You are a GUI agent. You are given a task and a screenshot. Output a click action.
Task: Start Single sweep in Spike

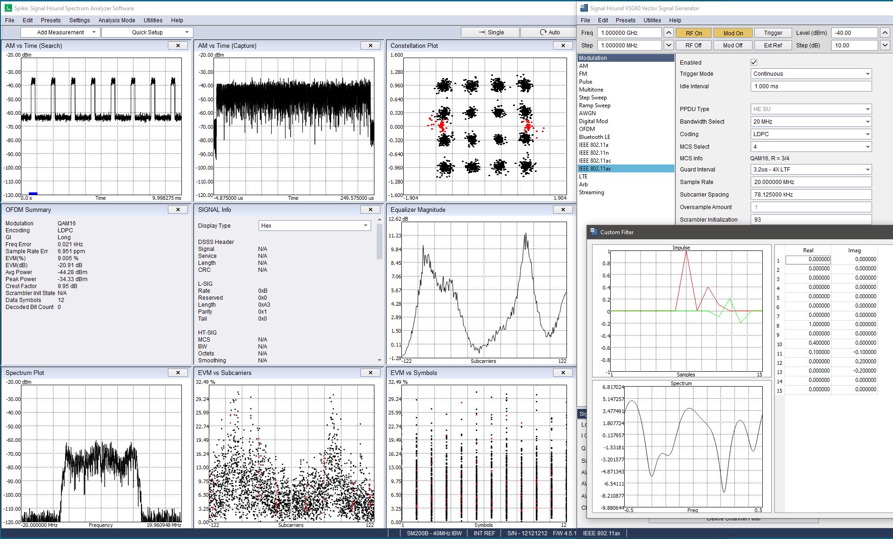[490, 32]
